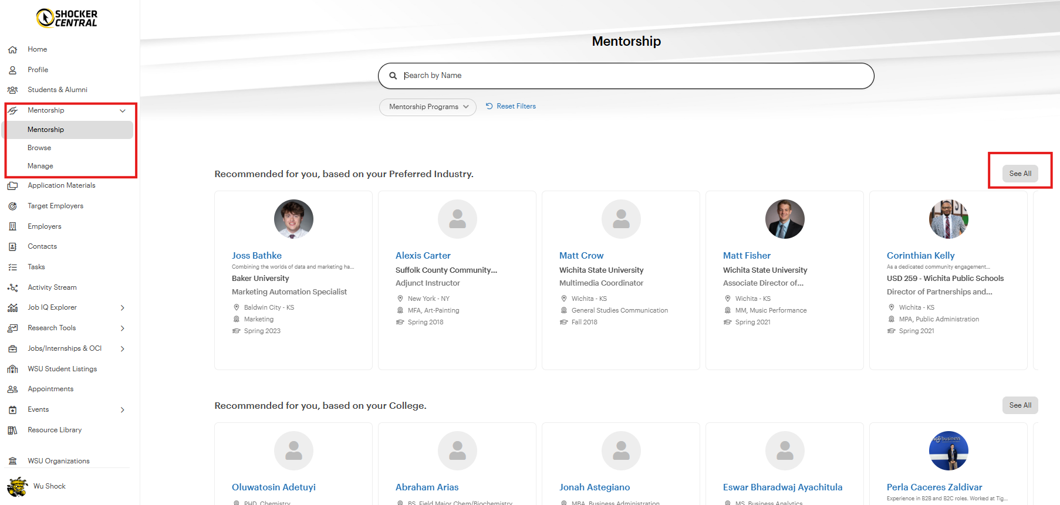The width and height of the screenshot is (1060, 505).
Task: Click the Appointments people icon
Action: pyautogui.click(x=12, y=389)
